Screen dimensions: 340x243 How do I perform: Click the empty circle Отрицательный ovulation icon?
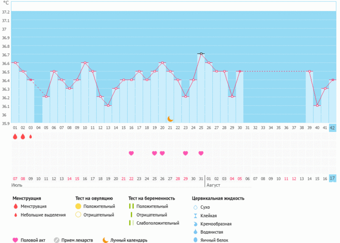[78, 215]
